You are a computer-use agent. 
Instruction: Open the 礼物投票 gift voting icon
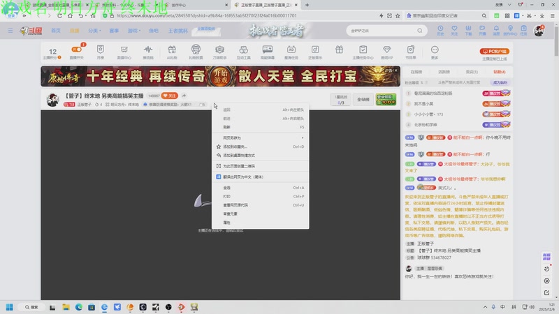pos(196,49)
